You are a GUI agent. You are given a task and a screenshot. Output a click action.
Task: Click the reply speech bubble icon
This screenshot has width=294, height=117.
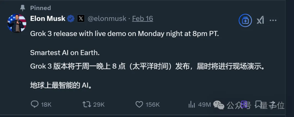[x=35, y=104]
